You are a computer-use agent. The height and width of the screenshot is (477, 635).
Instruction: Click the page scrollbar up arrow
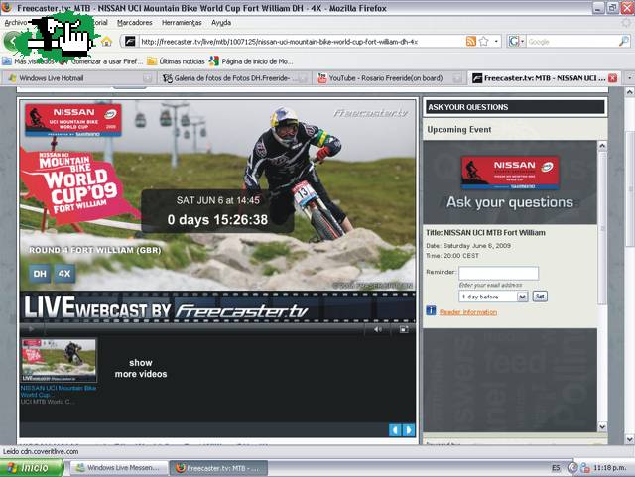(629, 93)
